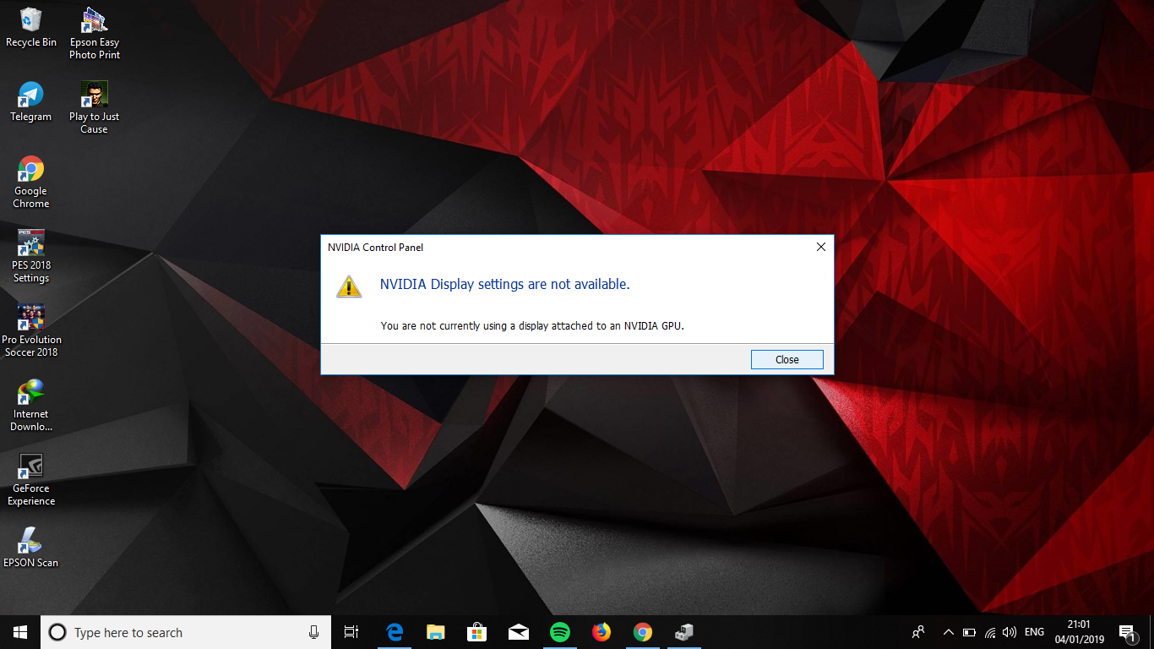Open the Windows Start menu
Screen dimensions: 1154x649
20,632
